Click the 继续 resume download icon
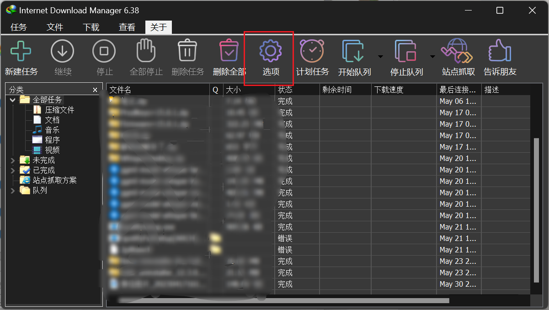Screen dimensions: 549x310 click(63, 51)
